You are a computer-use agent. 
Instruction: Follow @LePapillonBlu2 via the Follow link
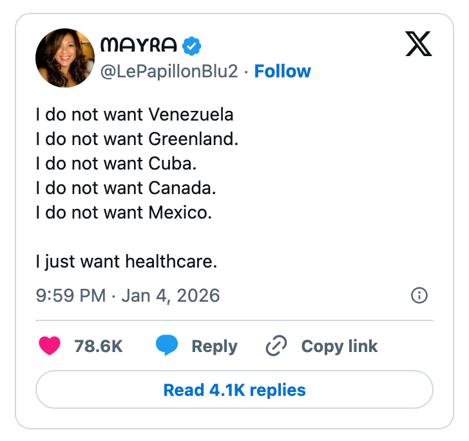pos(282,71)
